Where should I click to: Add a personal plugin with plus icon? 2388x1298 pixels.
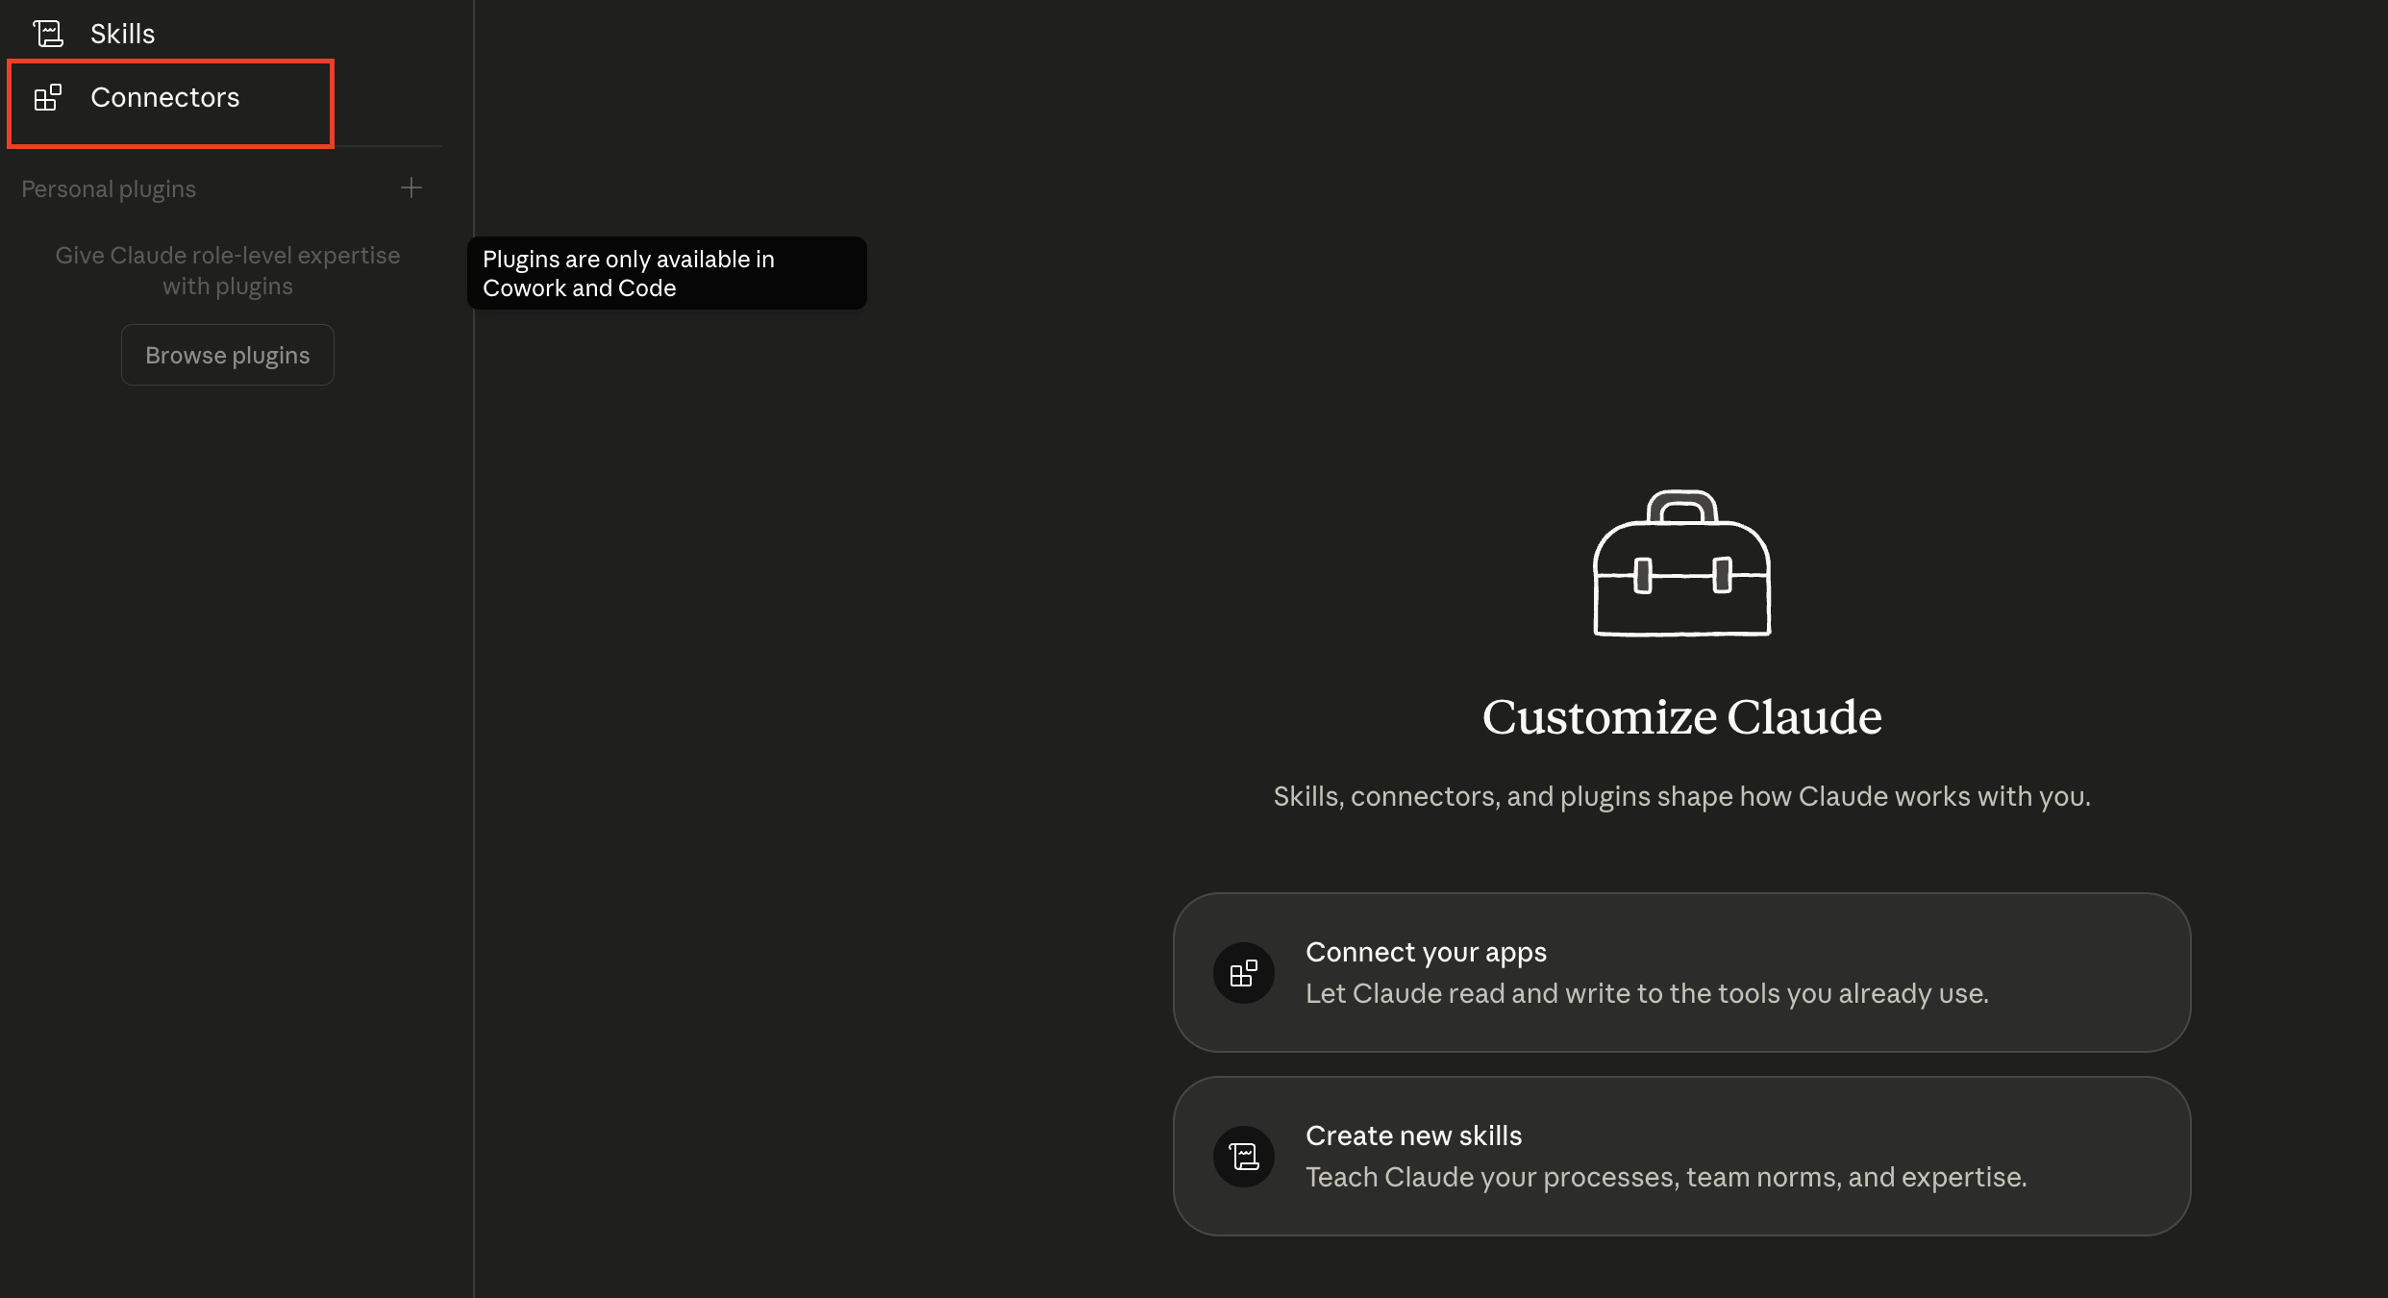(411, 187)
